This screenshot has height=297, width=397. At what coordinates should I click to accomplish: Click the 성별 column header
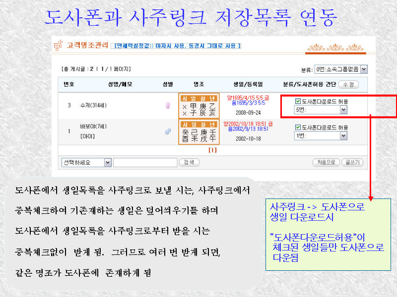pyautogui.click(x=168, y=84)
